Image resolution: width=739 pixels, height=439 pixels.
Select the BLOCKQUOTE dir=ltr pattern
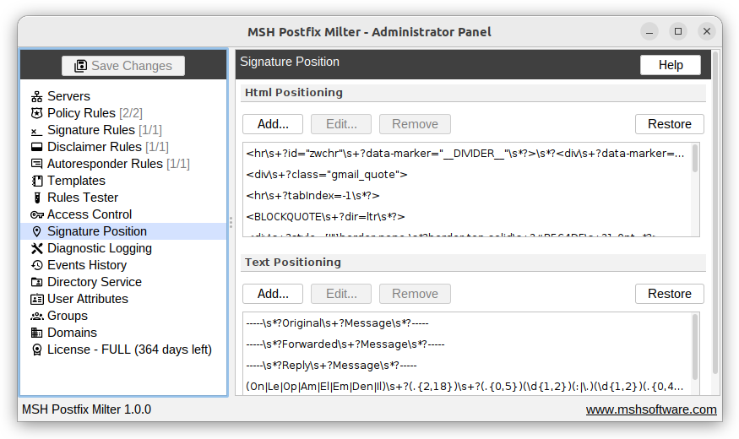pyautogui.click(x=467, y=217)
